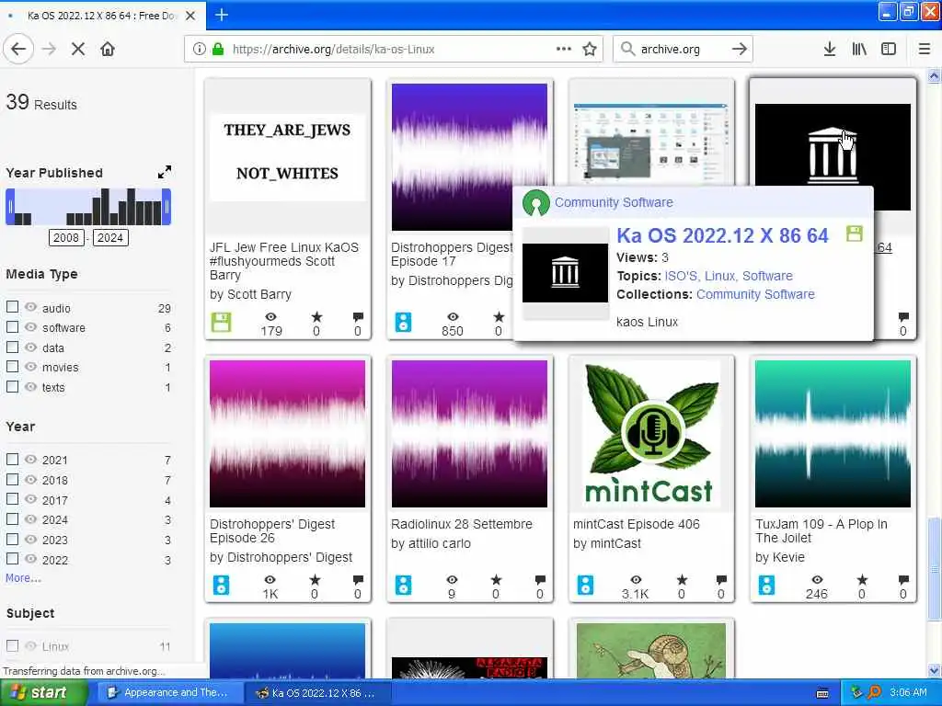This screenshot has width=942, height=706.
Task: Check the 2018 year checkbox
Action: (x=12, y=479)
